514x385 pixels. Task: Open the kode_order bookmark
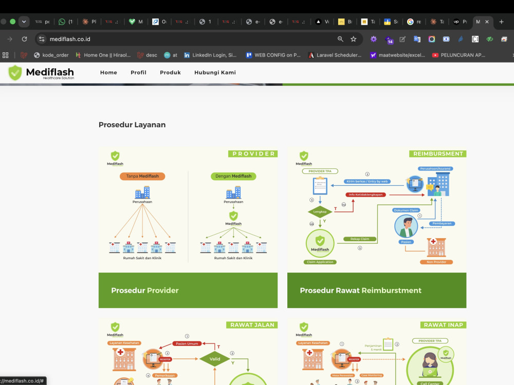pyautogui.click(x=51, y=55)
